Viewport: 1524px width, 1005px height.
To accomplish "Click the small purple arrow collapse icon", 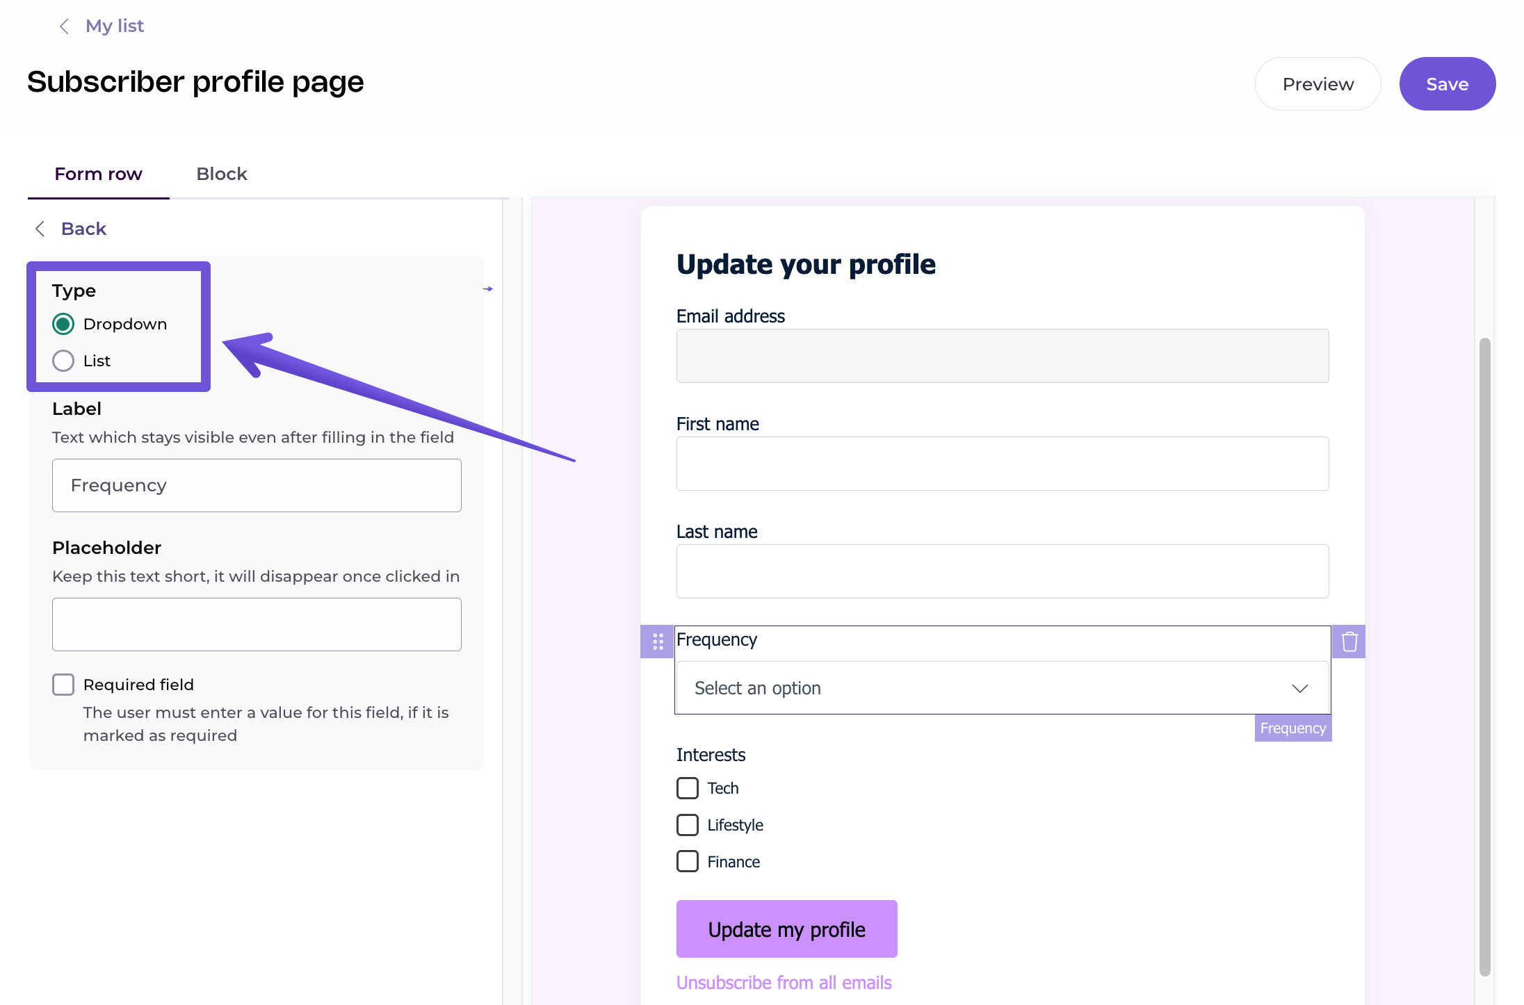I will [487, 288].
